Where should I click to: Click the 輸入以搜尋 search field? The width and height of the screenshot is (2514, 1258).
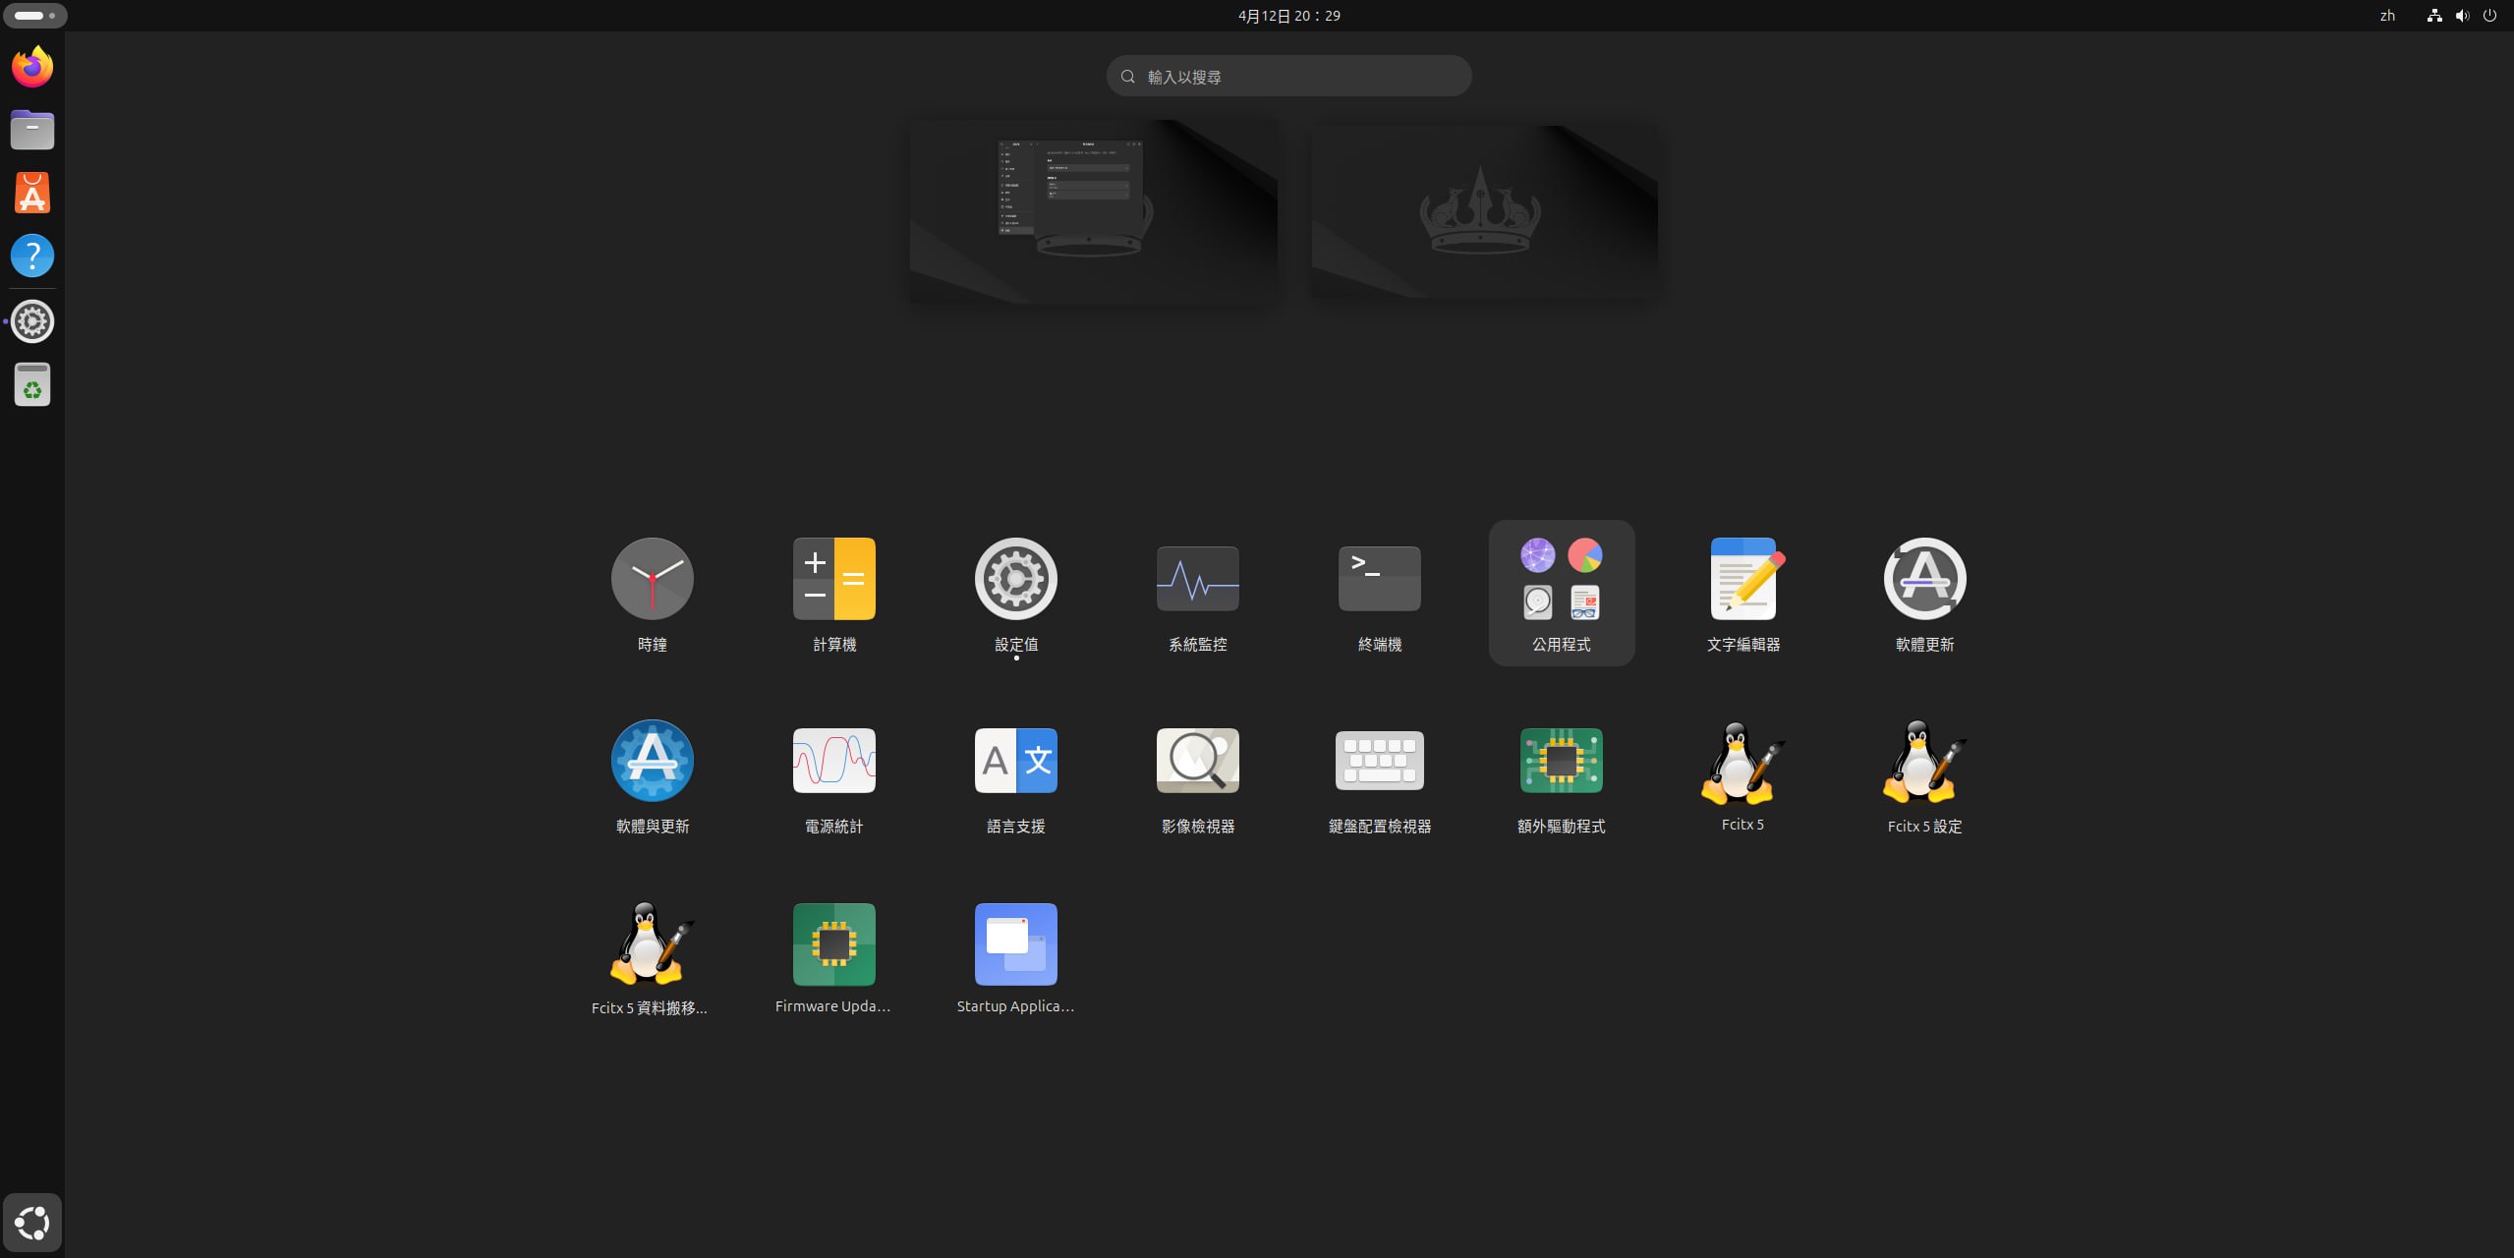(x=1288, y=76)
